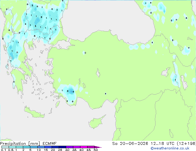Viewport: 196px width, 151px height.
Task: Click the legend label '0.1'
Action: 3,150
